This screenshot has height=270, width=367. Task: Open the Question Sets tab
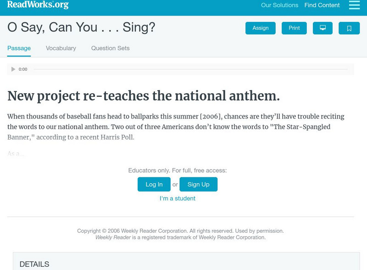pos(110,47)
